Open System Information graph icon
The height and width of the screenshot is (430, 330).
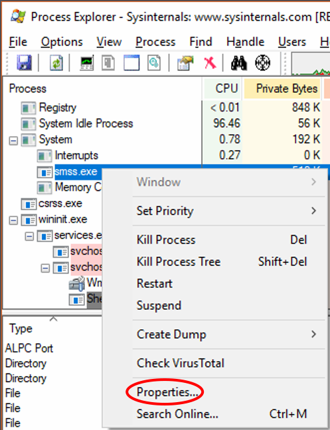(87, 63)
